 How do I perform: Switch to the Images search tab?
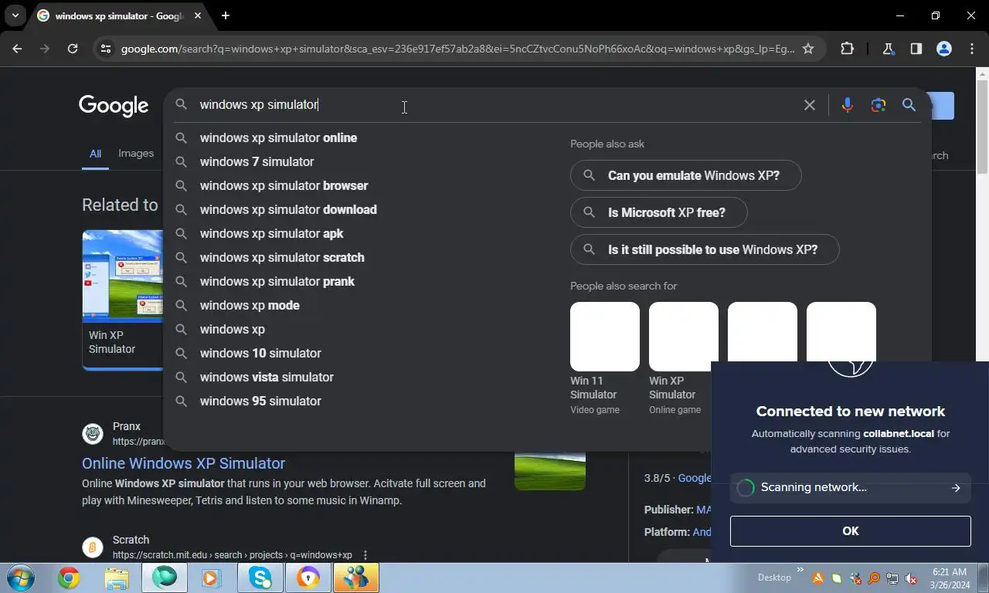click(x=136, y=154)
